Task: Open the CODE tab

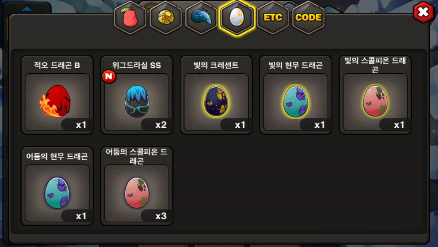Action: pyautogui.click(x=308, y=18)
